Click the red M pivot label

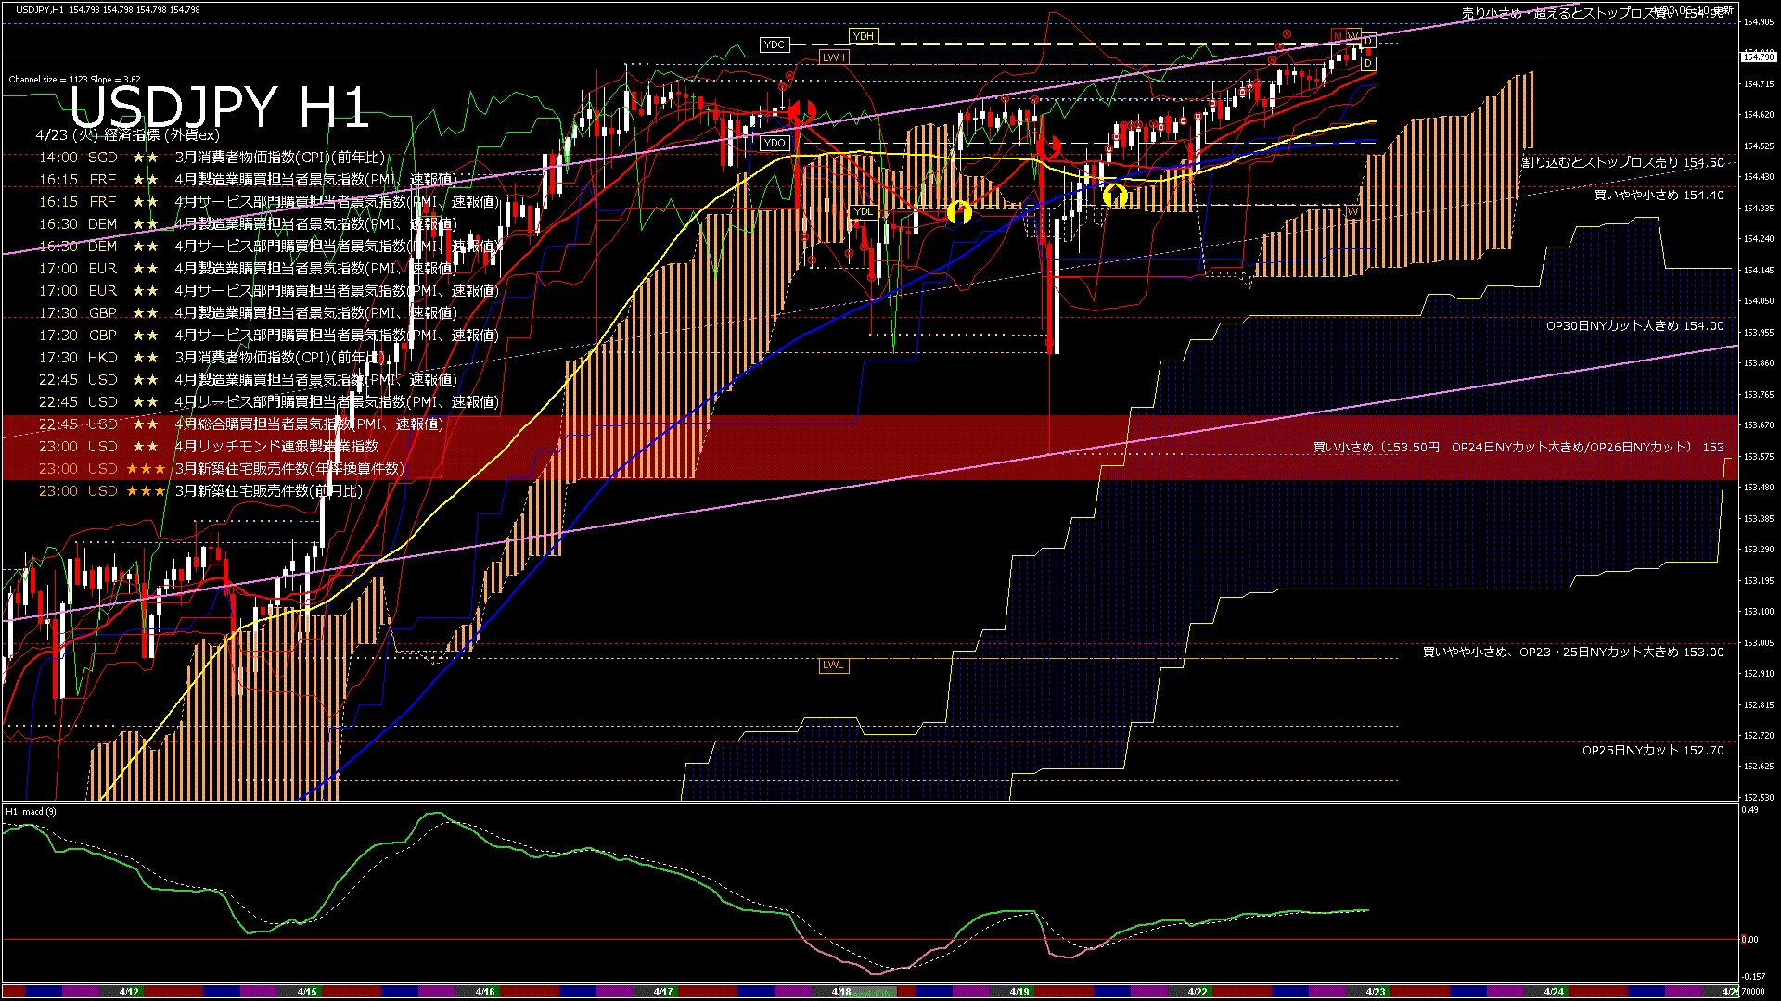pos(1338,36)
